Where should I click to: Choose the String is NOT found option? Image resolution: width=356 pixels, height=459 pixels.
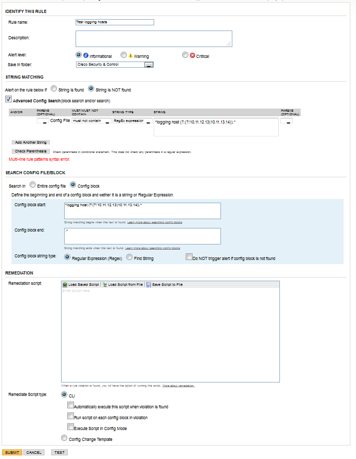(91, 88)
